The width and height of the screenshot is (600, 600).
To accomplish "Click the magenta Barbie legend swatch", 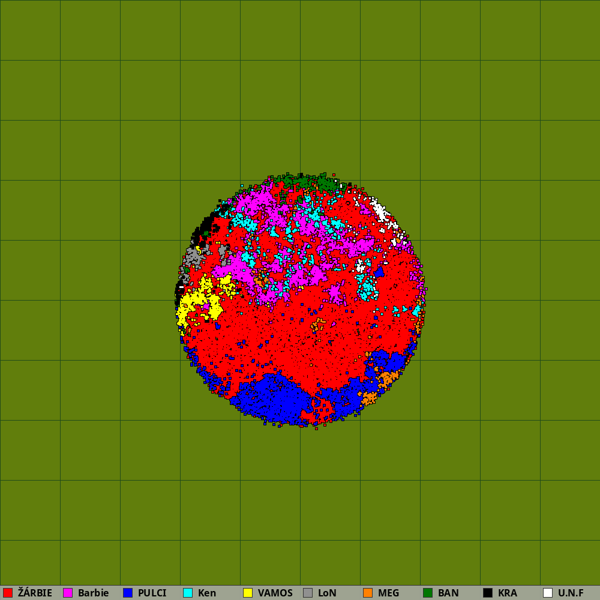I will tap(68, 593).
